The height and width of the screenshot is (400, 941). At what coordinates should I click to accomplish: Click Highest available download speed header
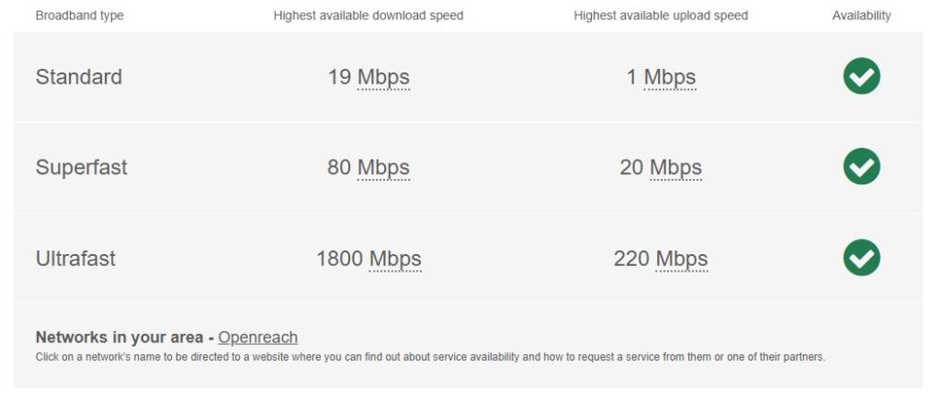(x=368, y=16)
